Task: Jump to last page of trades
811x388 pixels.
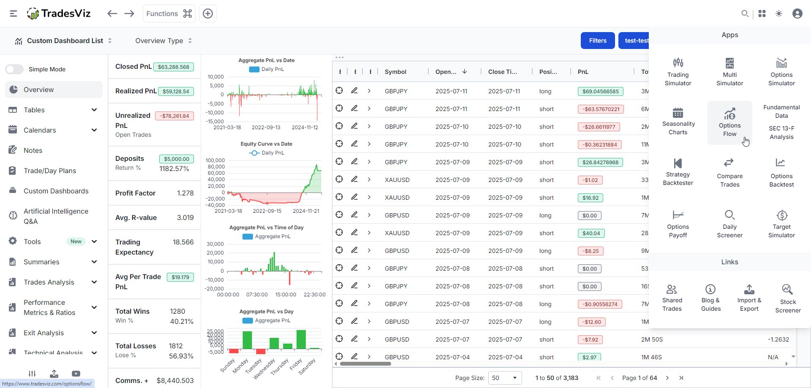Action: click(x=681, y=378)
